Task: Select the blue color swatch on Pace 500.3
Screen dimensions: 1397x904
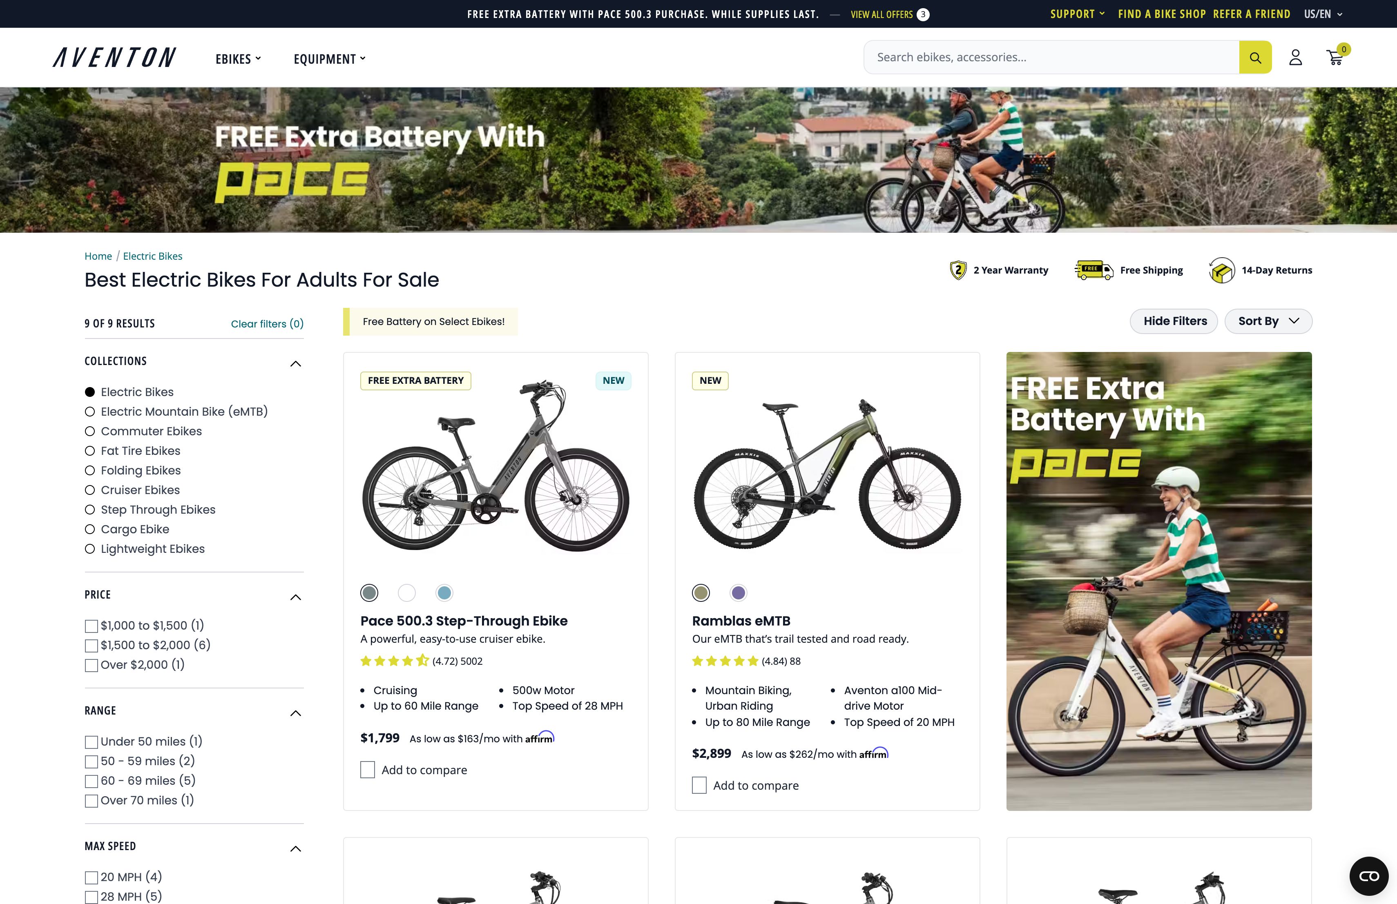Action: click(x=444, y=592)
